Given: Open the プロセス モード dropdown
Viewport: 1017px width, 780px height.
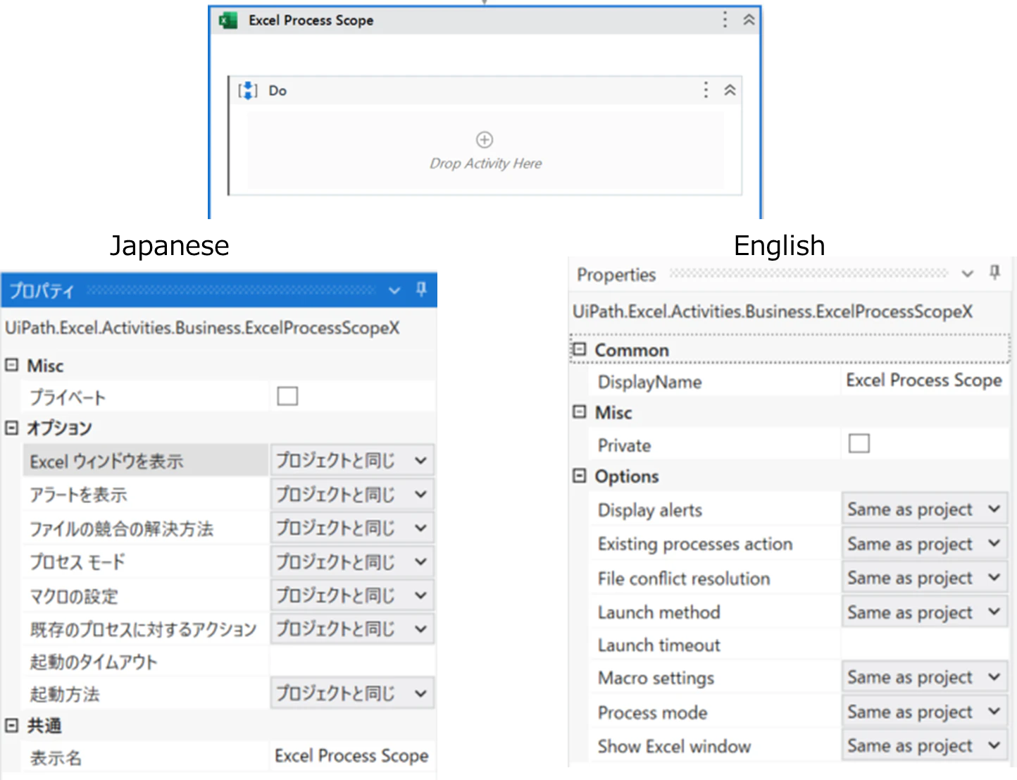Looking at the screenshot, I should pos(352,562).
